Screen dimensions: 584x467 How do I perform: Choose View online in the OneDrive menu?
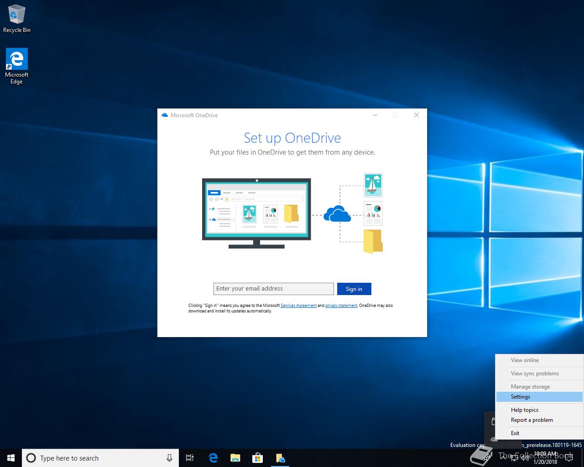click(539, 360)
